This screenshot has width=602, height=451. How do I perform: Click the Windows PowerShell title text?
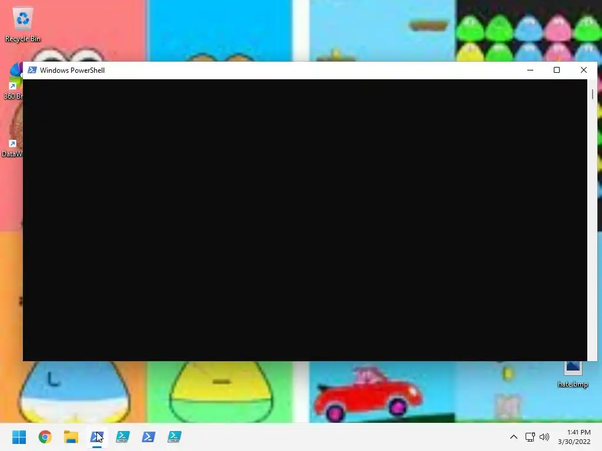72,70
